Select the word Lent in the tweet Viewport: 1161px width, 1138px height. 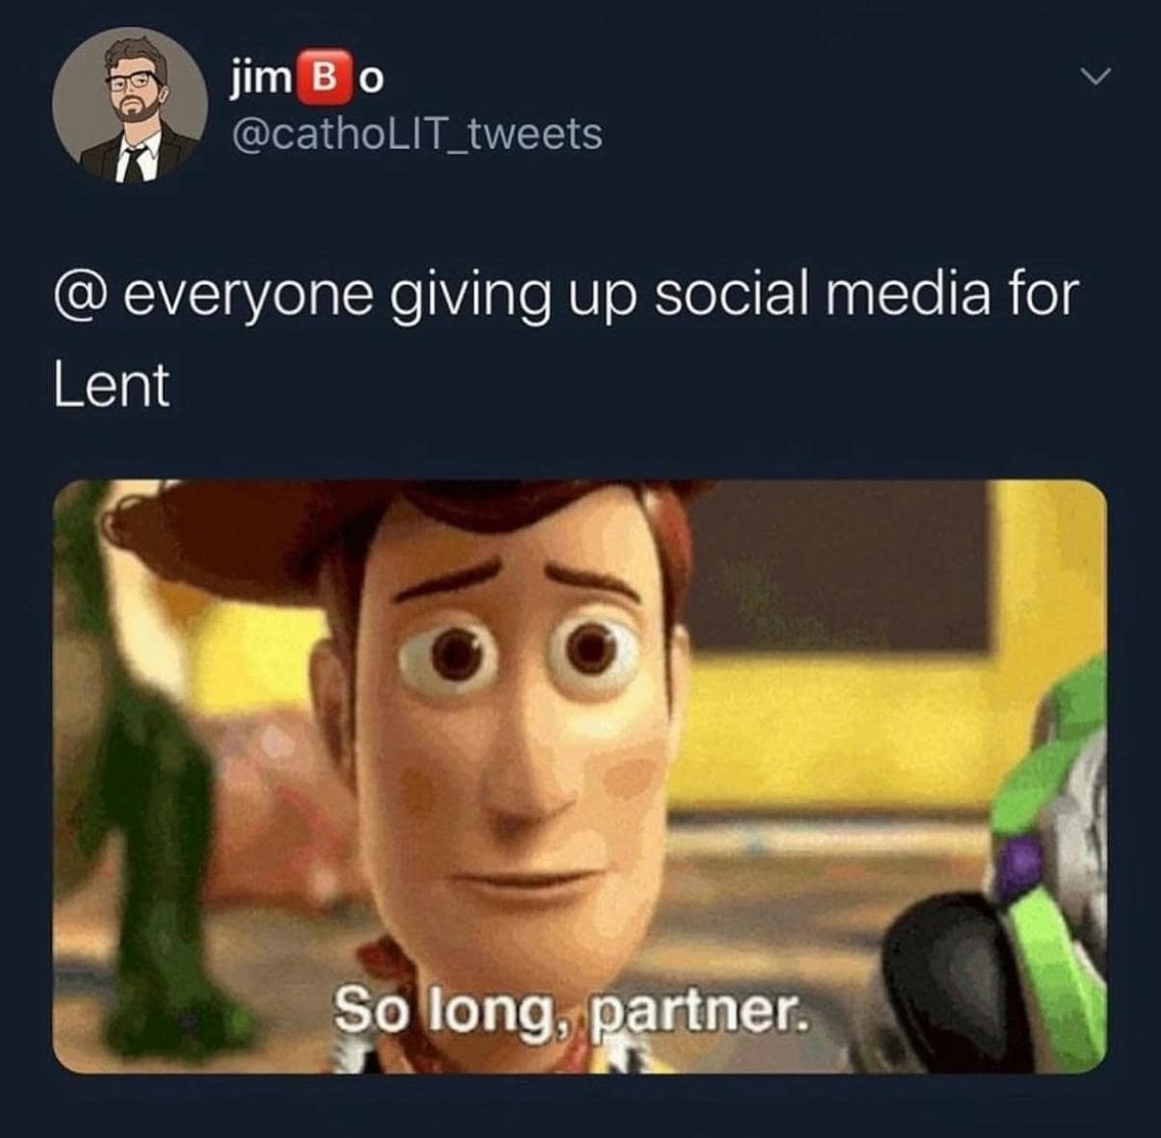tap(110, 384)
